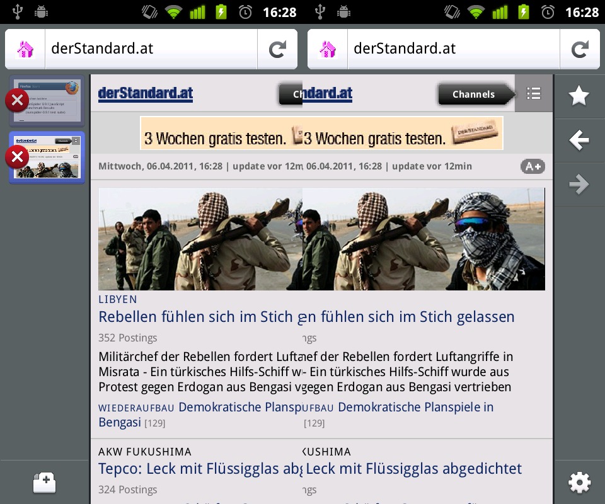
Task: Bookmark page with the star icon
Action: pyautogui.click(x=579, y=96)
